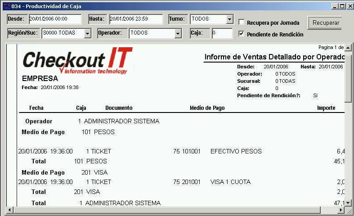The image size is (354, 216).
Task: Click into the Desde date field
Action: (54, 19)
